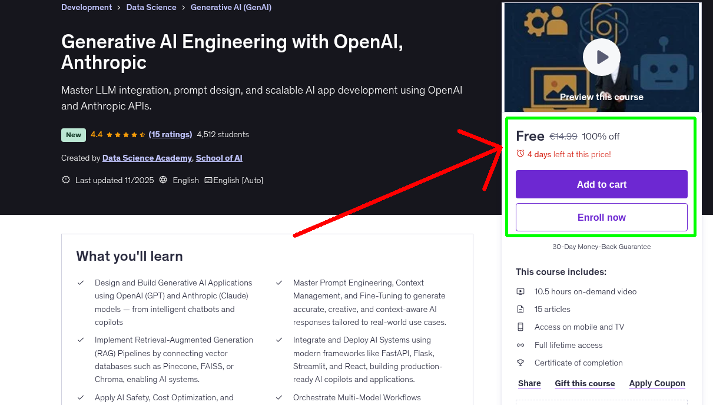
Task: Click the closed captions icon before English [Auto]
Action: [208, 180]
